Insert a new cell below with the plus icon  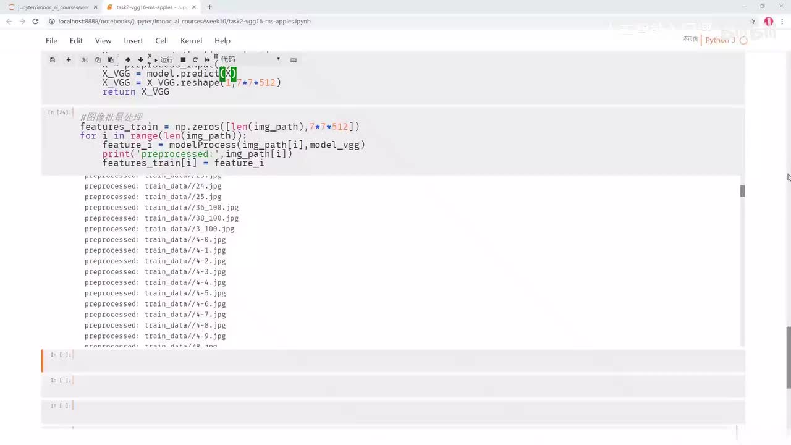[x=69, y=60]
